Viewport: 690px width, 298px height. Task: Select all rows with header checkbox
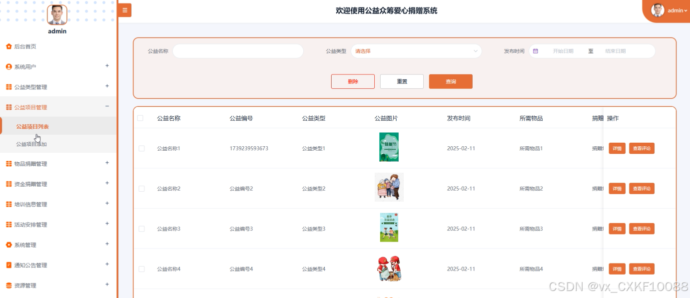click(x=140, y=118)
